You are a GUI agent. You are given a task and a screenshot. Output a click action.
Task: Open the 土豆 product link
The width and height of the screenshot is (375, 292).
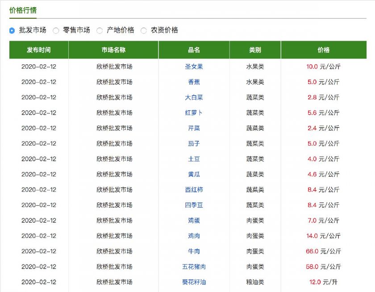194,159
